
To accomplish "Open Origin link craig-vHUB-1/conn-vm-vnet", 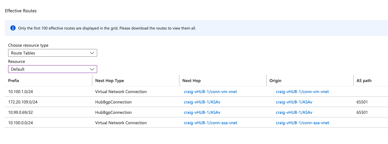I will 302,92.
